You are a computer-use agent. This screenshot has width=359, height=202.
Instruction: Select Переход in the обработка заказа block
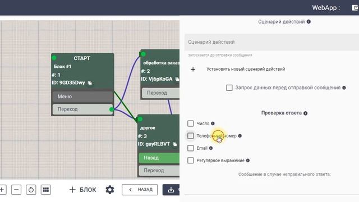[160, 93]
